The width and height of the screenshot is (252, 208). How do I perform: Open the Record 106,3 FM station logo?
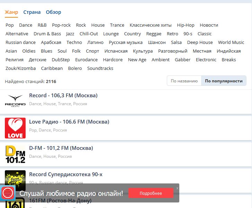[15, 100]
